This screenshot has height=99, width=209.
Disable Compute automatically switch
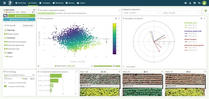click(x=6, y=86)
